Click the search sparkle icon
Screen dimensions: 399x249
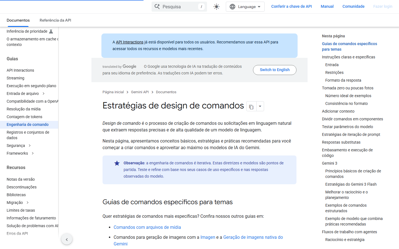point(157,7)
